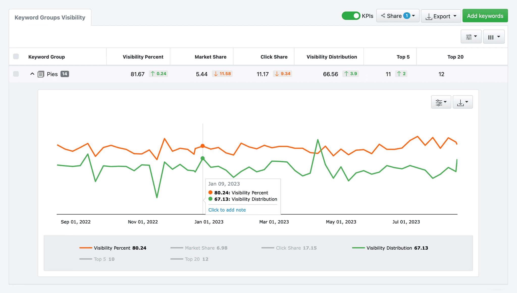Open the Export dropdown arrow

(x=455, y=16)
